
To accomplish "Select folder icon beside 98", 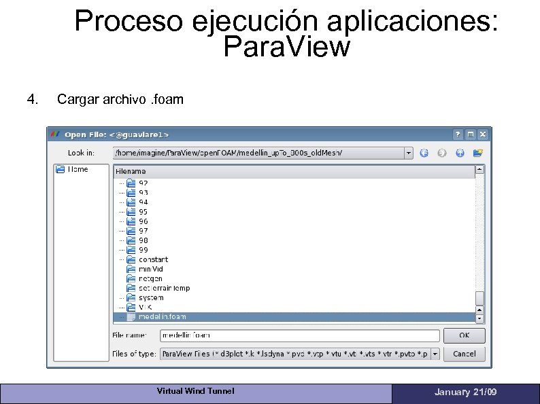I will (131, 240).
